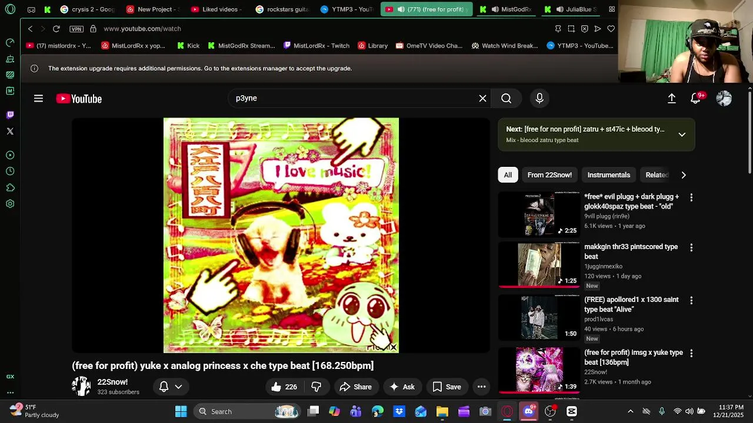This screenshot has width=753, height=423.
Task: Open the makkgin thr33 pintscored type beat title
Action: coord(631,251)
